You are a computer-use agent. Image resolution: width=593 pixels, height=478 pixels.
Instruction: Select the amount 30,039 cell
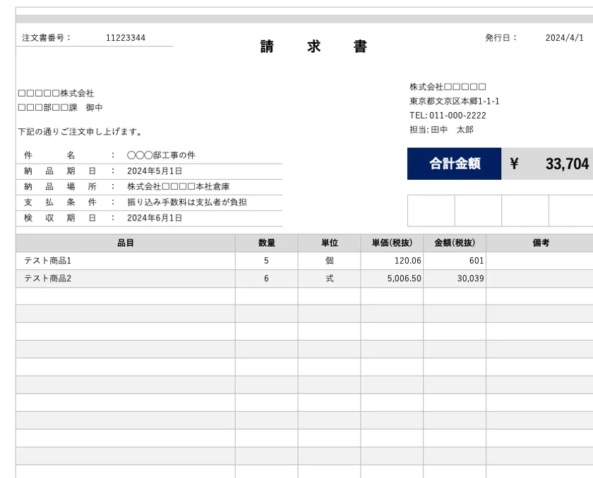(x=455, y=278)
